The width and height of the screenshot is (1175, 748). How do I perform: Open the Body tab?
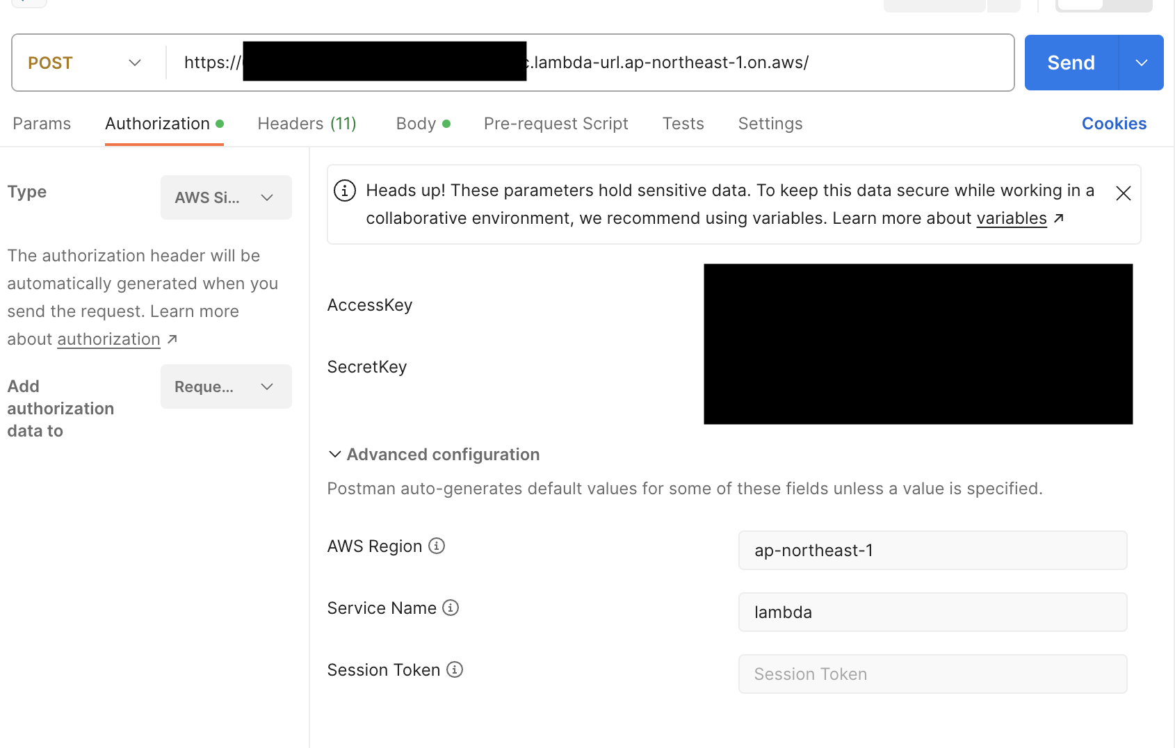pos(423,124)
